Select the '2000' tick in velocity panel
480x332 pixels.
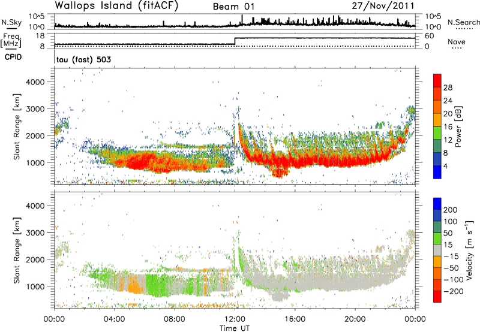click(x=35, y=259)
